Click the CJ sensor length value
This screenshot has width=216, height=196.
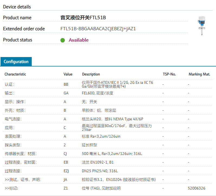(x=65, y=154)
